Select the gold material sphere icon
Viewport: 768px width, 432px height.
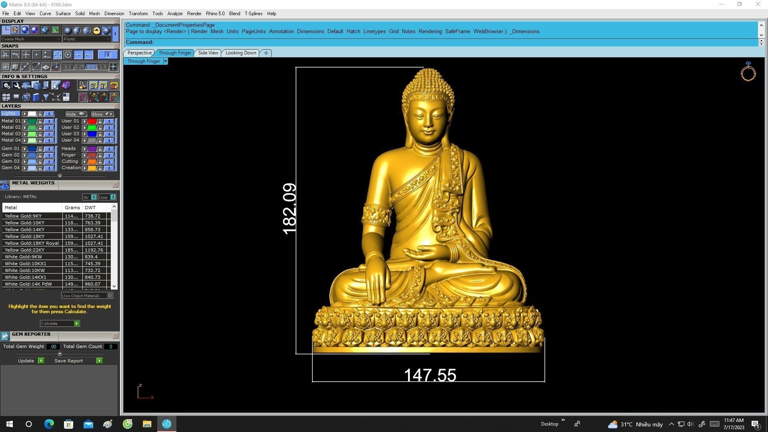coord(96,30)
